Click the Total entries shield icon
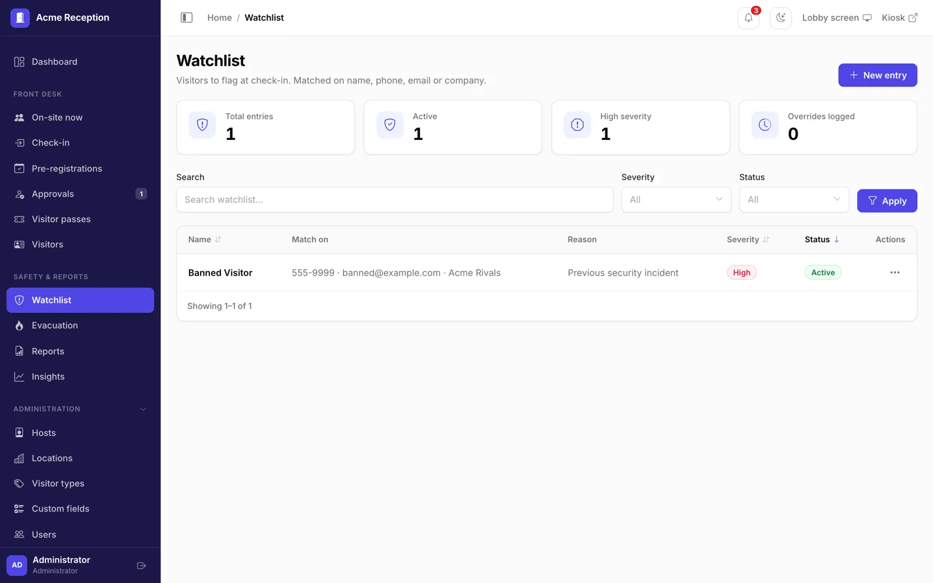 (202, 125)
